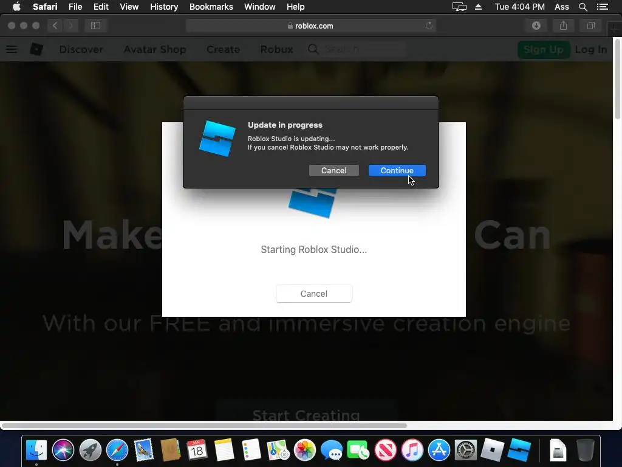Open Calendar from the Dock
The height and width of the screenshot is (467, 622).
click(197, 450)
